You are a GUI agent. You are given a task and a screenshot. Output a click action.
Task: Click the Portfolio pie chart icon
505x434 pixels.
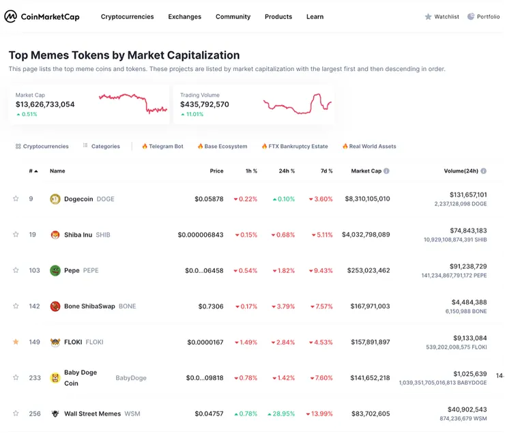[x=471, y=16]
